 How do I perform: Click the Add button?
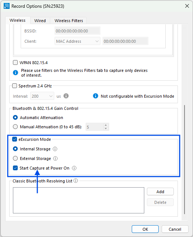coord(160,192)
